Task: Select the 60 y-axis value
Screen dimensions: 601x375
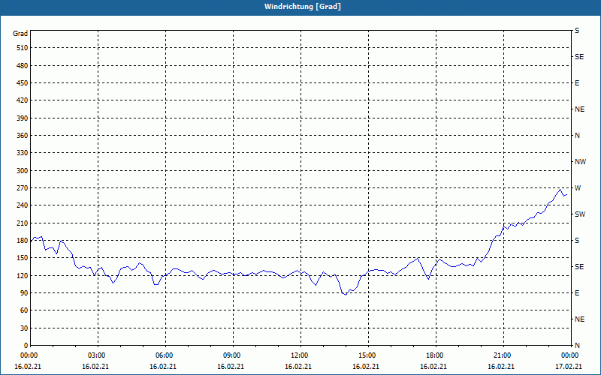Action: (24, 310)
